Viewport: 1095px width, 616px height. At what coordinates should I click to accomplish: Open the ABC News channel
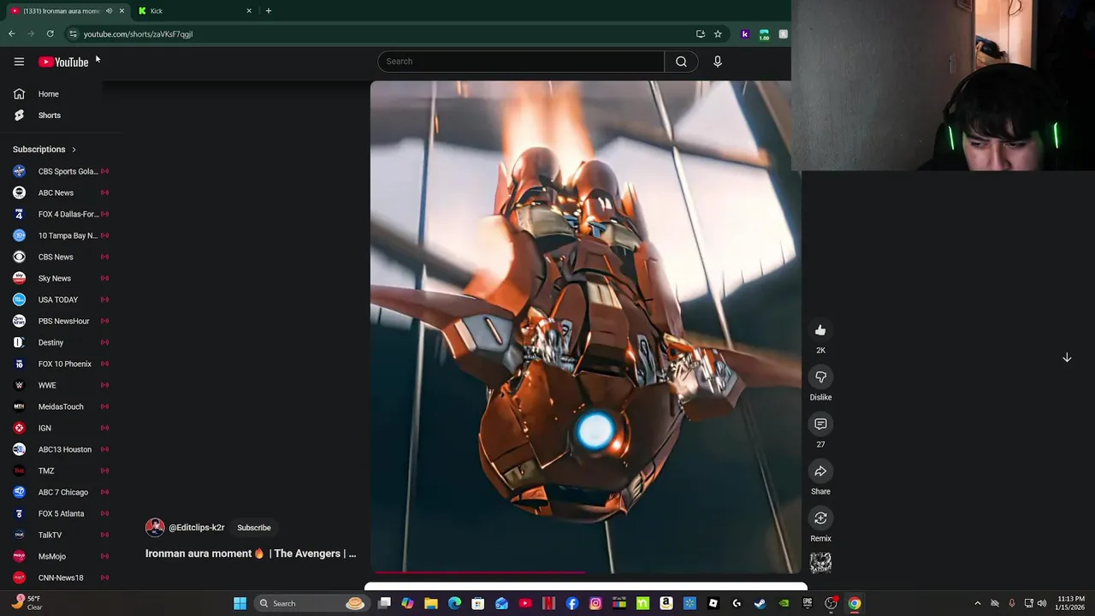tap(62, 192)
